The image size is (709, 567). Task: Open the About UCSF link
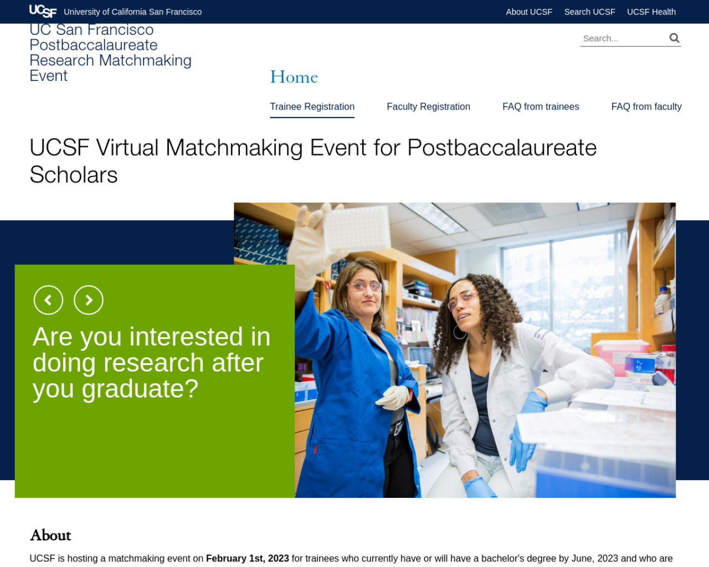point(529,12)
